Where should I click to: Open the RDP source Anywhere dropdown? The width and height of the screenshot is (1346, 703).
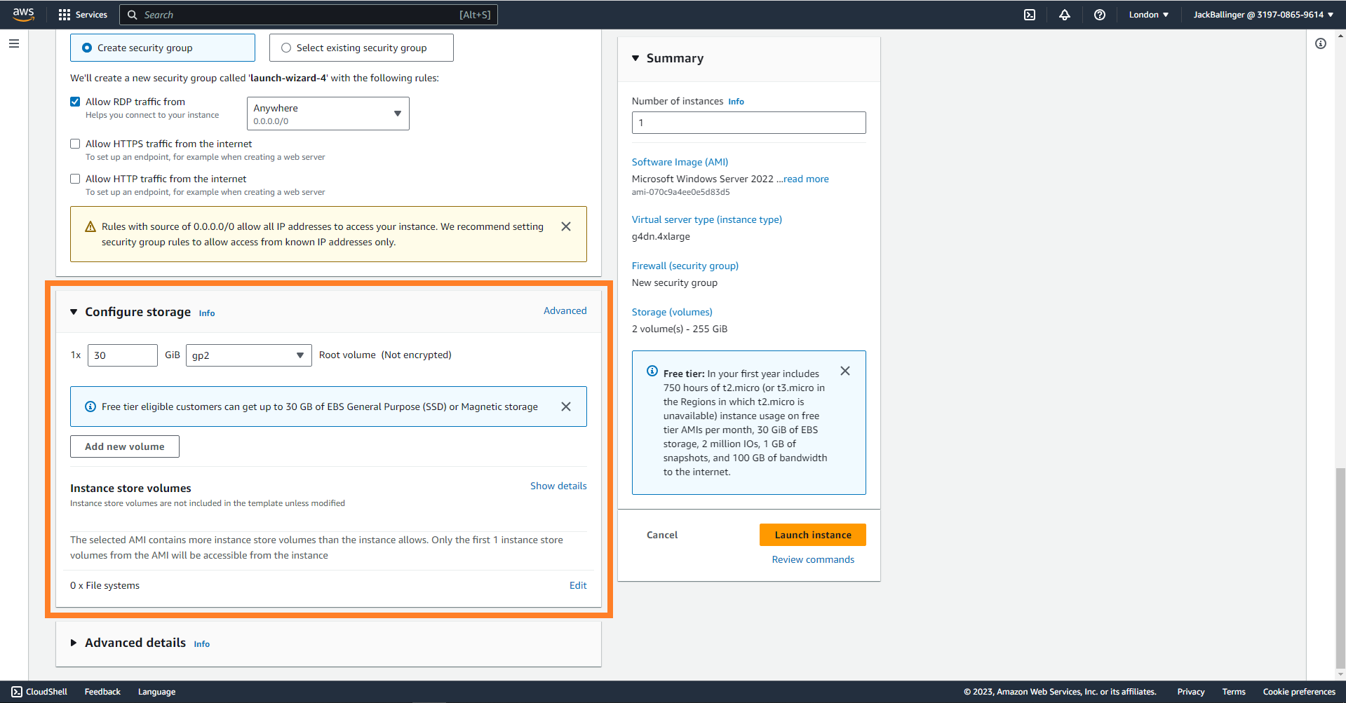point(328,114)
